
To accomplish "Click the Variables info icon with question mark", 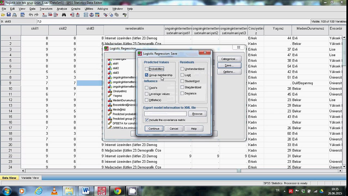I will [x=56, y=15].
